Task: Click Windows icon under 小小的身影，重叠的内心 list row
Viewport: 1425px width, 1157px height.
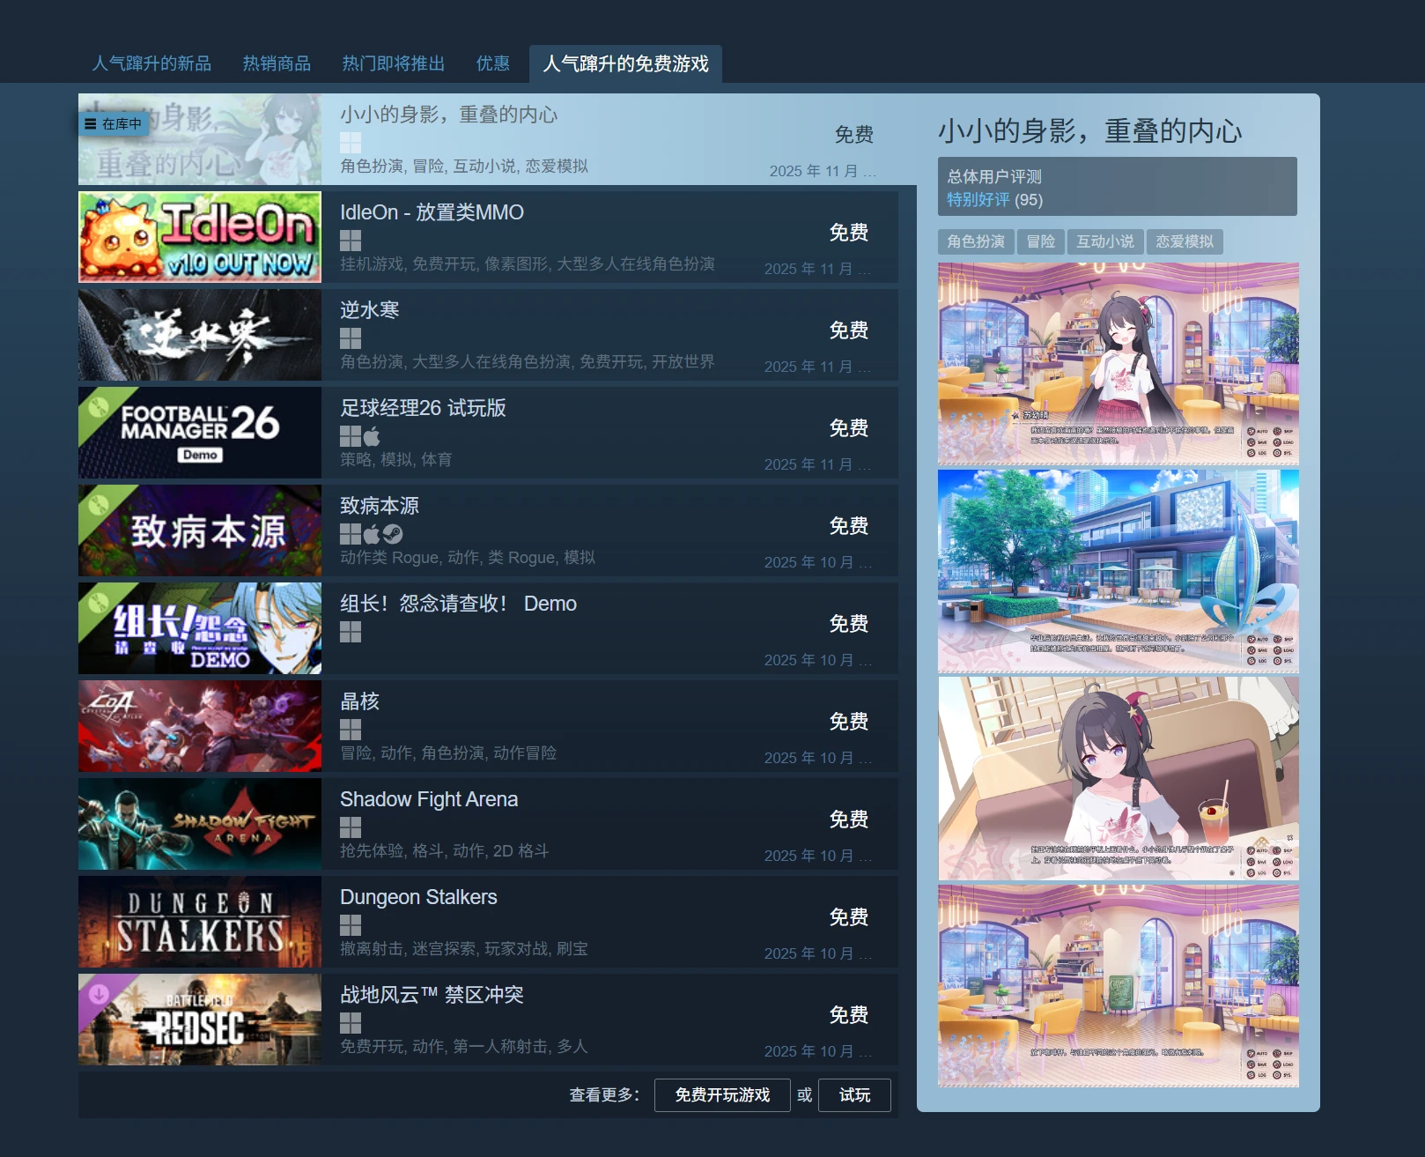Action: [351, 143]
